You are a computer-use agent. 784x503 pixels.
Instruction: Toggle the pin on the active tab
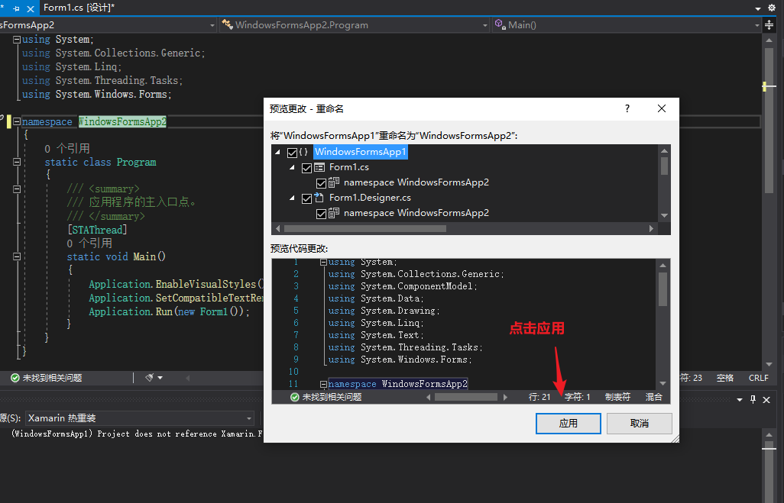click(x=17, y=8)
